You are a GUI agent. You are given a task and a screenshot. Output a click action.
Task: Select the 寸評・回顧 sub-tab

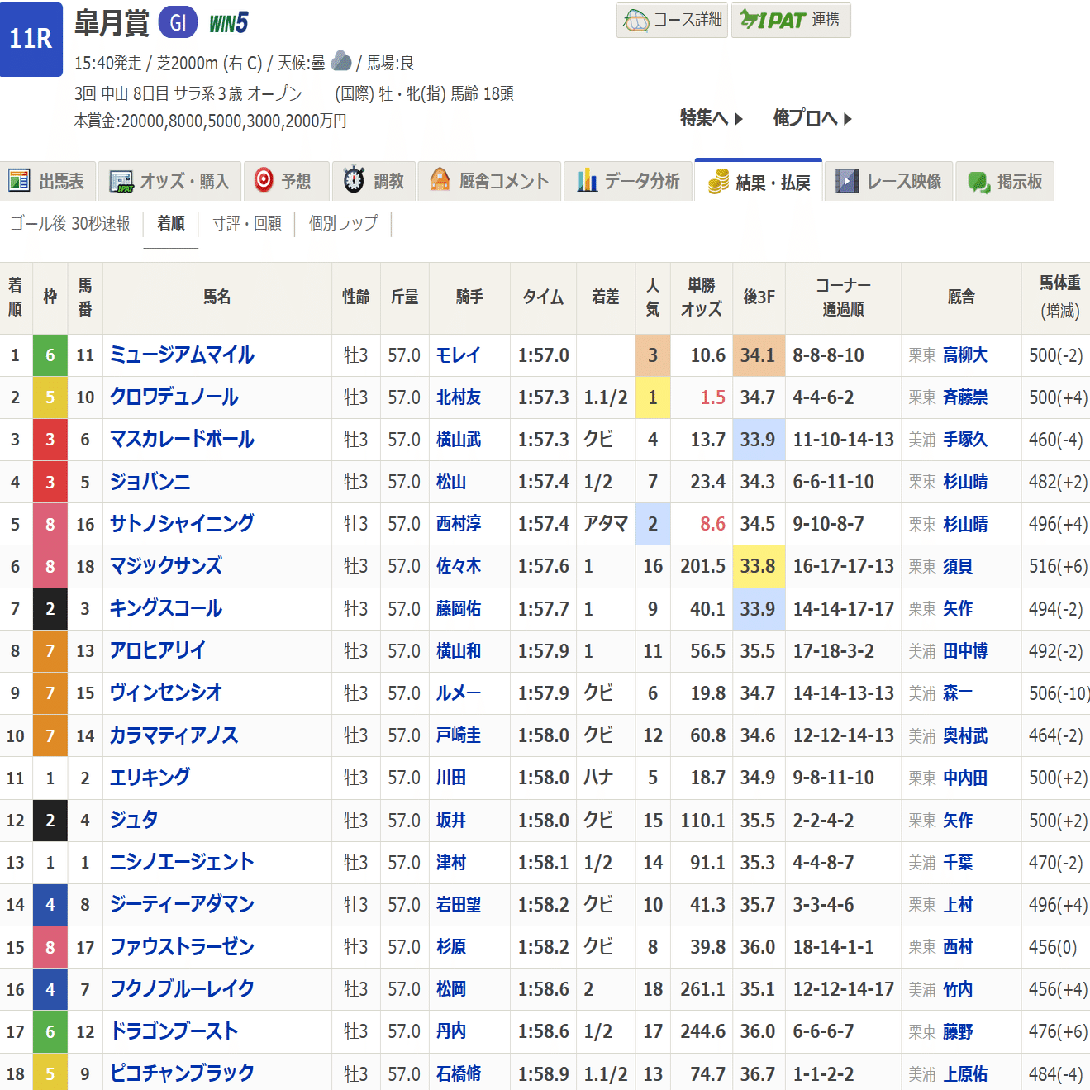point(247,223)
